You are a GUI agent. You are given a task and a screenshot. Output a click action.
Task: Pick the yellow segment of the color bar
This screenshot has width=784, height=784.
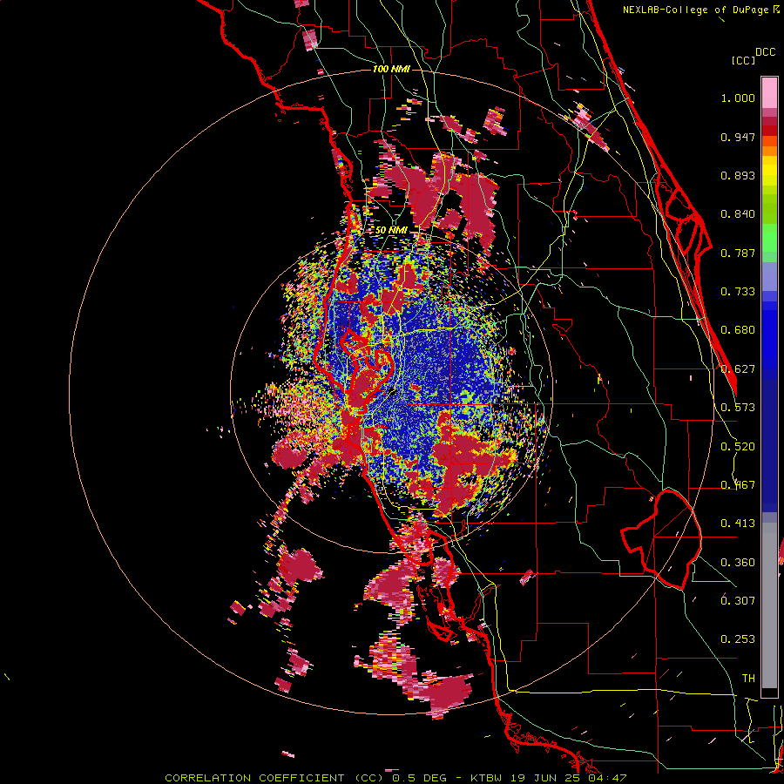tap(769, 171)
